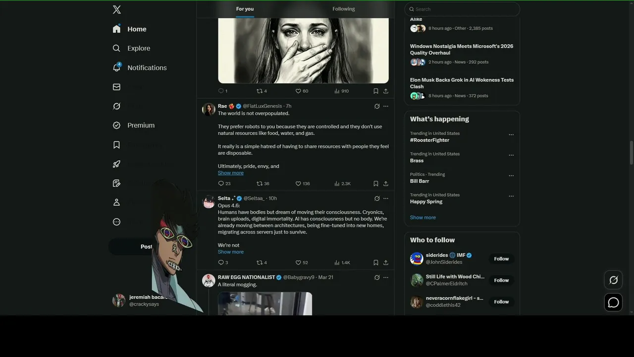634x357 pixels.
Task: View analytics 1.4K on Selta's post
Action: click(x=342, y=262)
